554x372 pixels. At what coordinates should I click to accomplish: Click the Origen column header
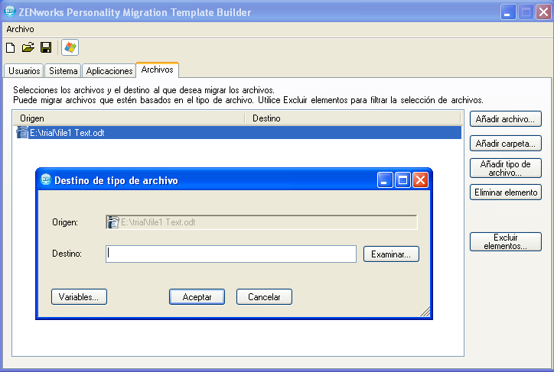pyautogui.click(x=129, y=118)
